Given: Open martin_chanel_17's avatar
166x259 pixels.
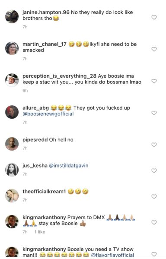Looking at the screenshot, I should click(12, 48).
